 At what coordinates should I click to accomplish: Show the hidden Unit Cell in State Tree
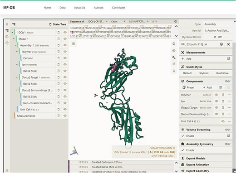[65, 109]
